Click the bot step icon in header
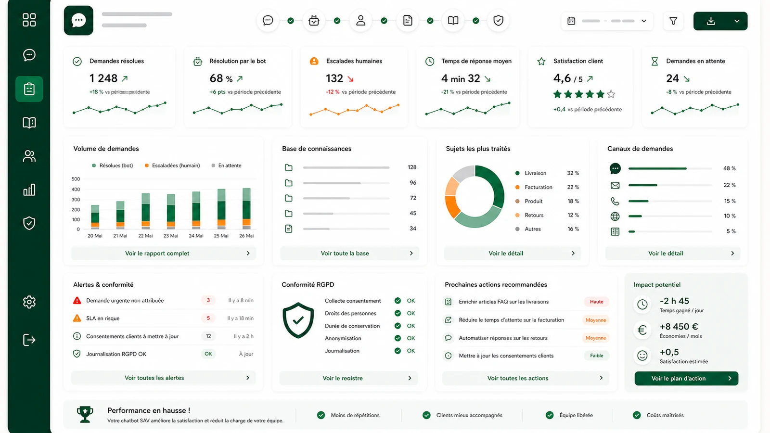 click(x=314, y=21)
